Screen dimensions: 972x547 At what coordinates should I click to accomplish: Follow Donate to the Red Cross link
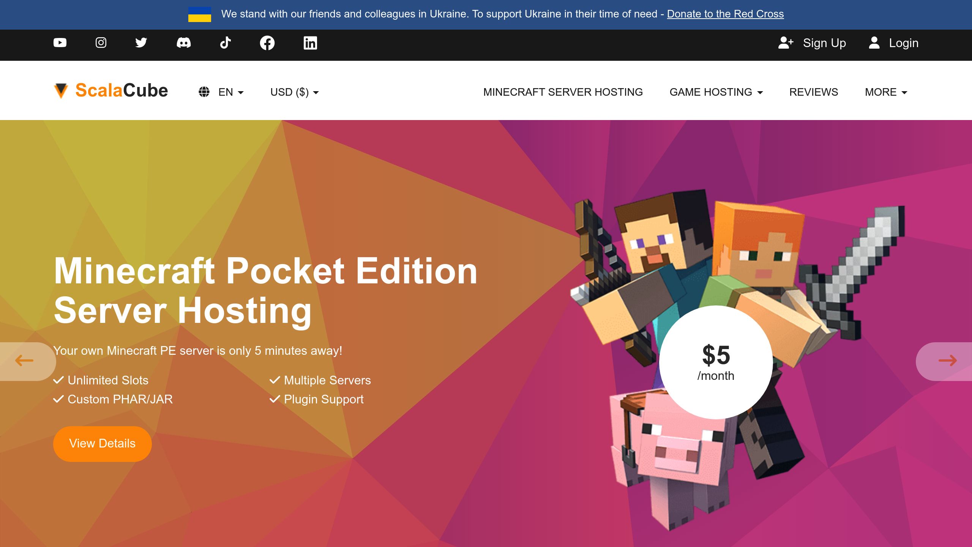click(725, 14)
